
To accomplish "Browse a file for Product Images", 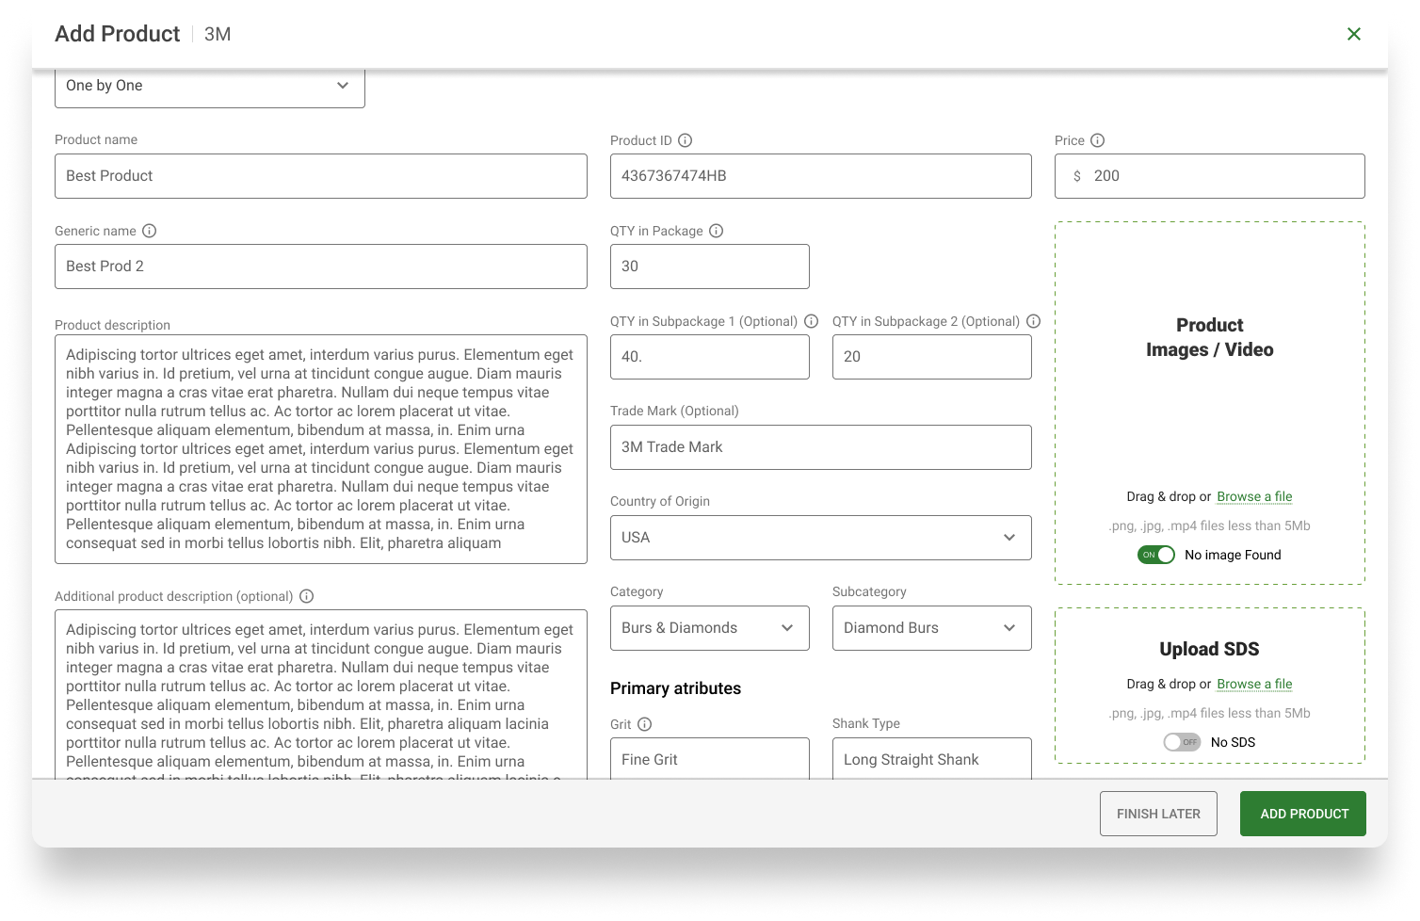I will 1254,496.
